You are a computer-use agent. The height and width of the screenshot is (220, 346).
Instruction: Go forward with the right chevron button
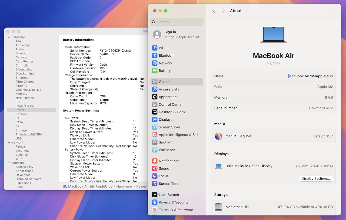[x=223, y=11]
